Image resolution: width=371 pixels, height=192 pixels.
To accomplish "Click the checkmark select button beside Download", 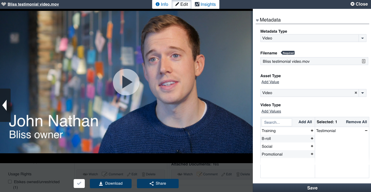I will (79, 183).
